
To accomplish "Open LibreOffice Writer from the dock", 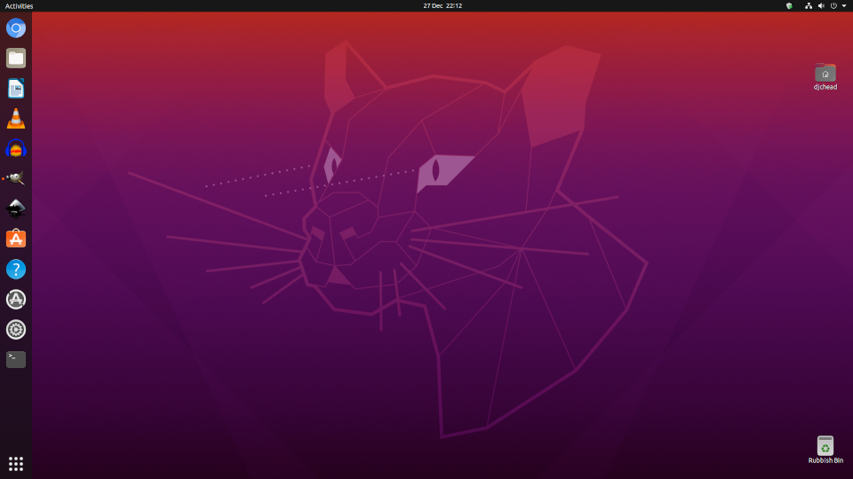I will [x=16, y=89].
